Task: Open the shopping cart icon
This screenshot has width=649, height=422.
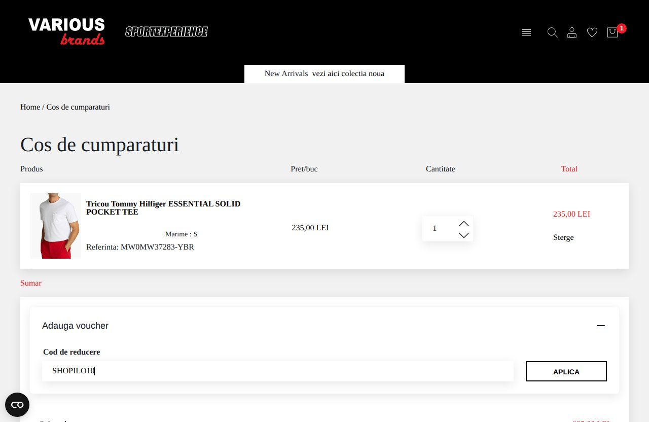Action: (x=612, y=32)
